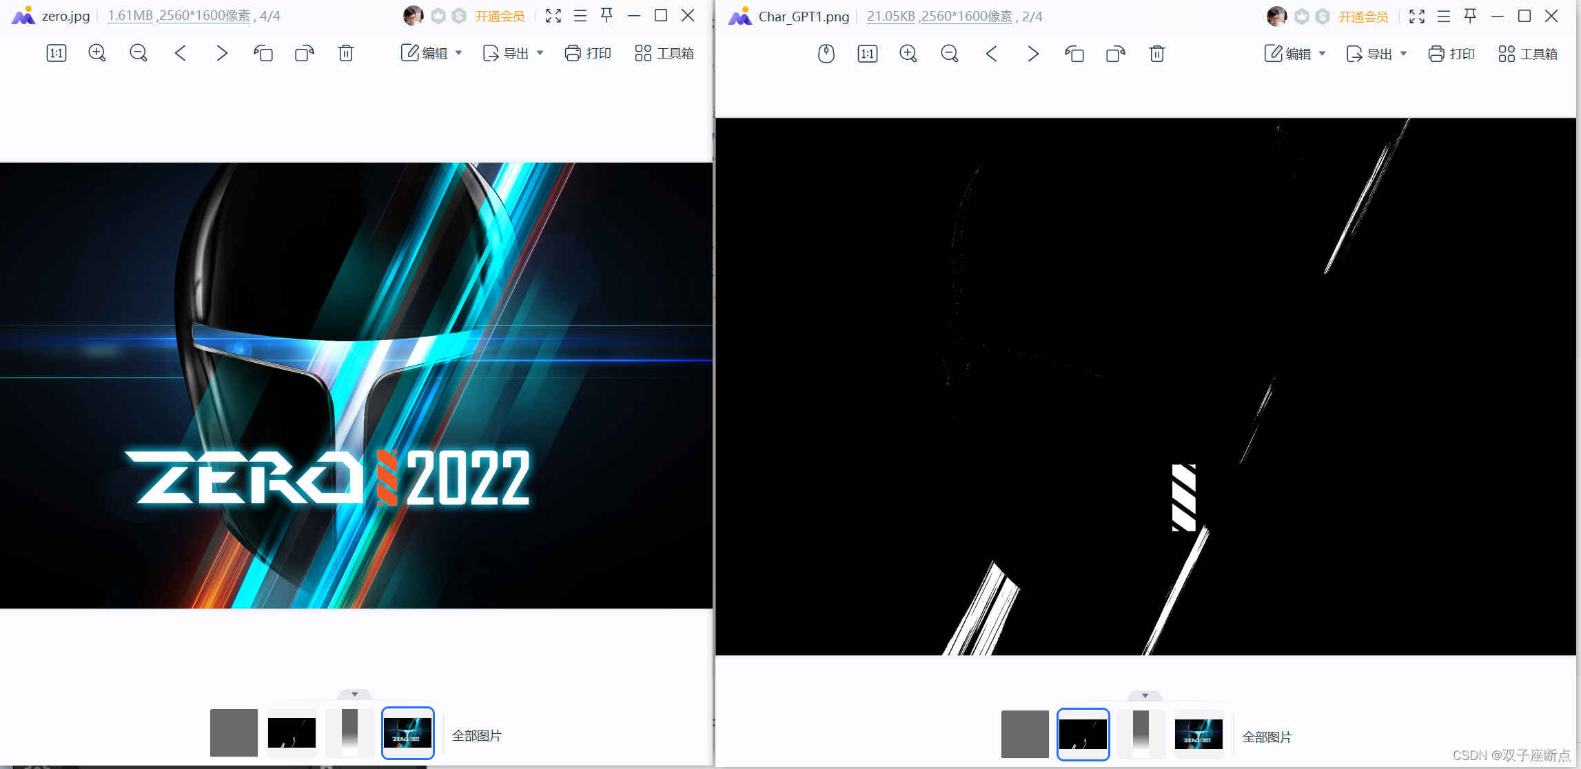Zoom in on zero.jpg image
The width and height of the screenshot is (1581, 769).
pyautogui.click(x=97, y=53)
